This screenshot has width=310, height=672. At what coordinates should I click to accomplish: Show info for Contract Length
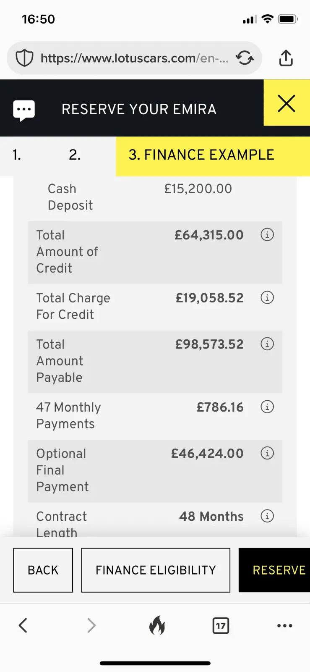(x=267, y=516)
